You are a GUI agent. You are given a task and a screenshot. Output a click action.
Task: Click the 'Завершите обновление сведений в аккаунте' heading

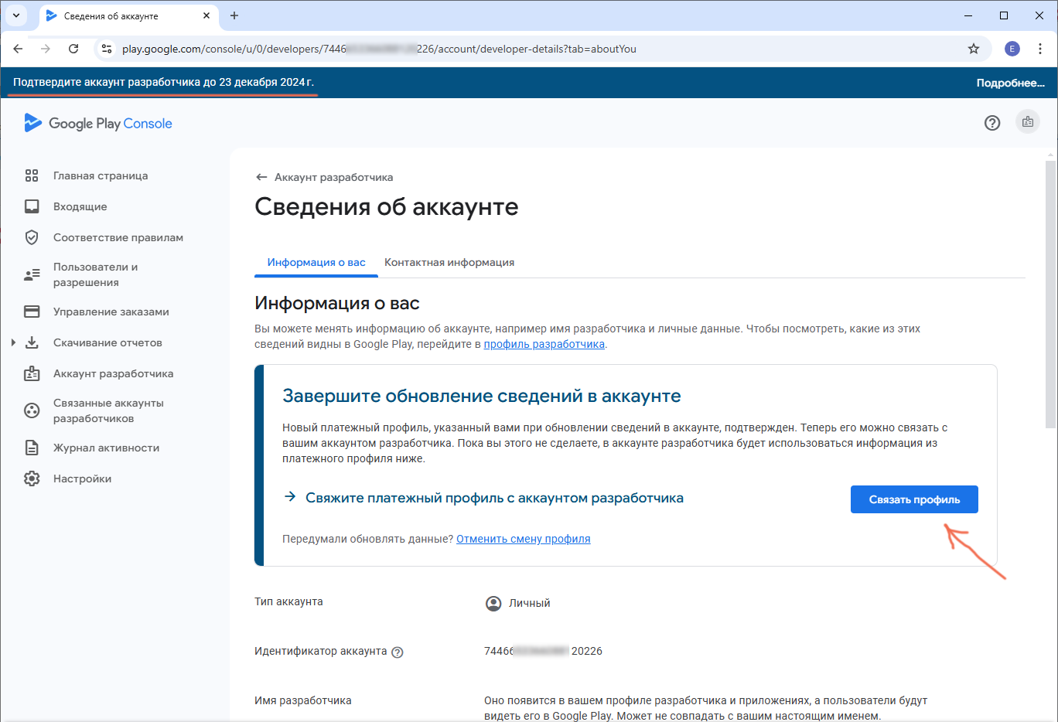pyautogui.click(x=482, y=396)
